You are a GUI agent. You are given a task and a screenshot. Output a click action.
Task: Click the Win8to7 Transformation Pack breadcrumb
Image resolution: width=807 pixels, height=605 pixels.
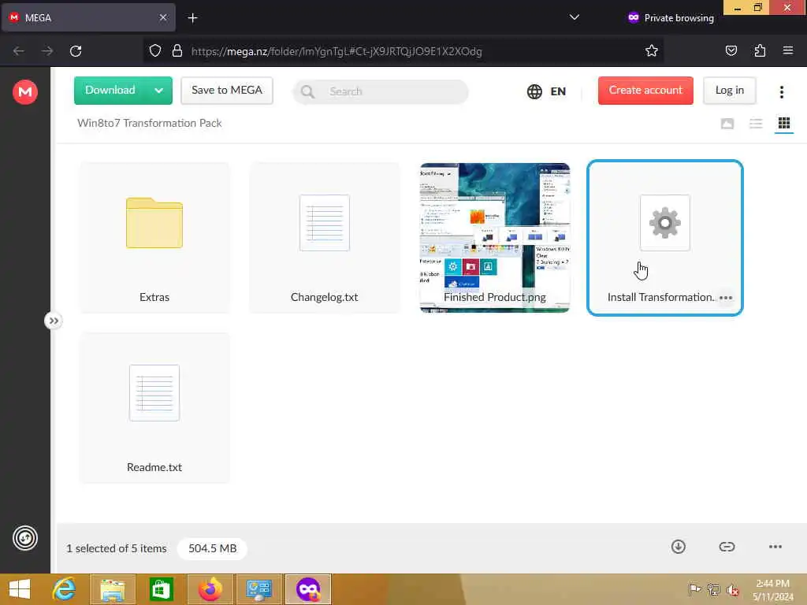pyautogui.click(x=149, y=124)
